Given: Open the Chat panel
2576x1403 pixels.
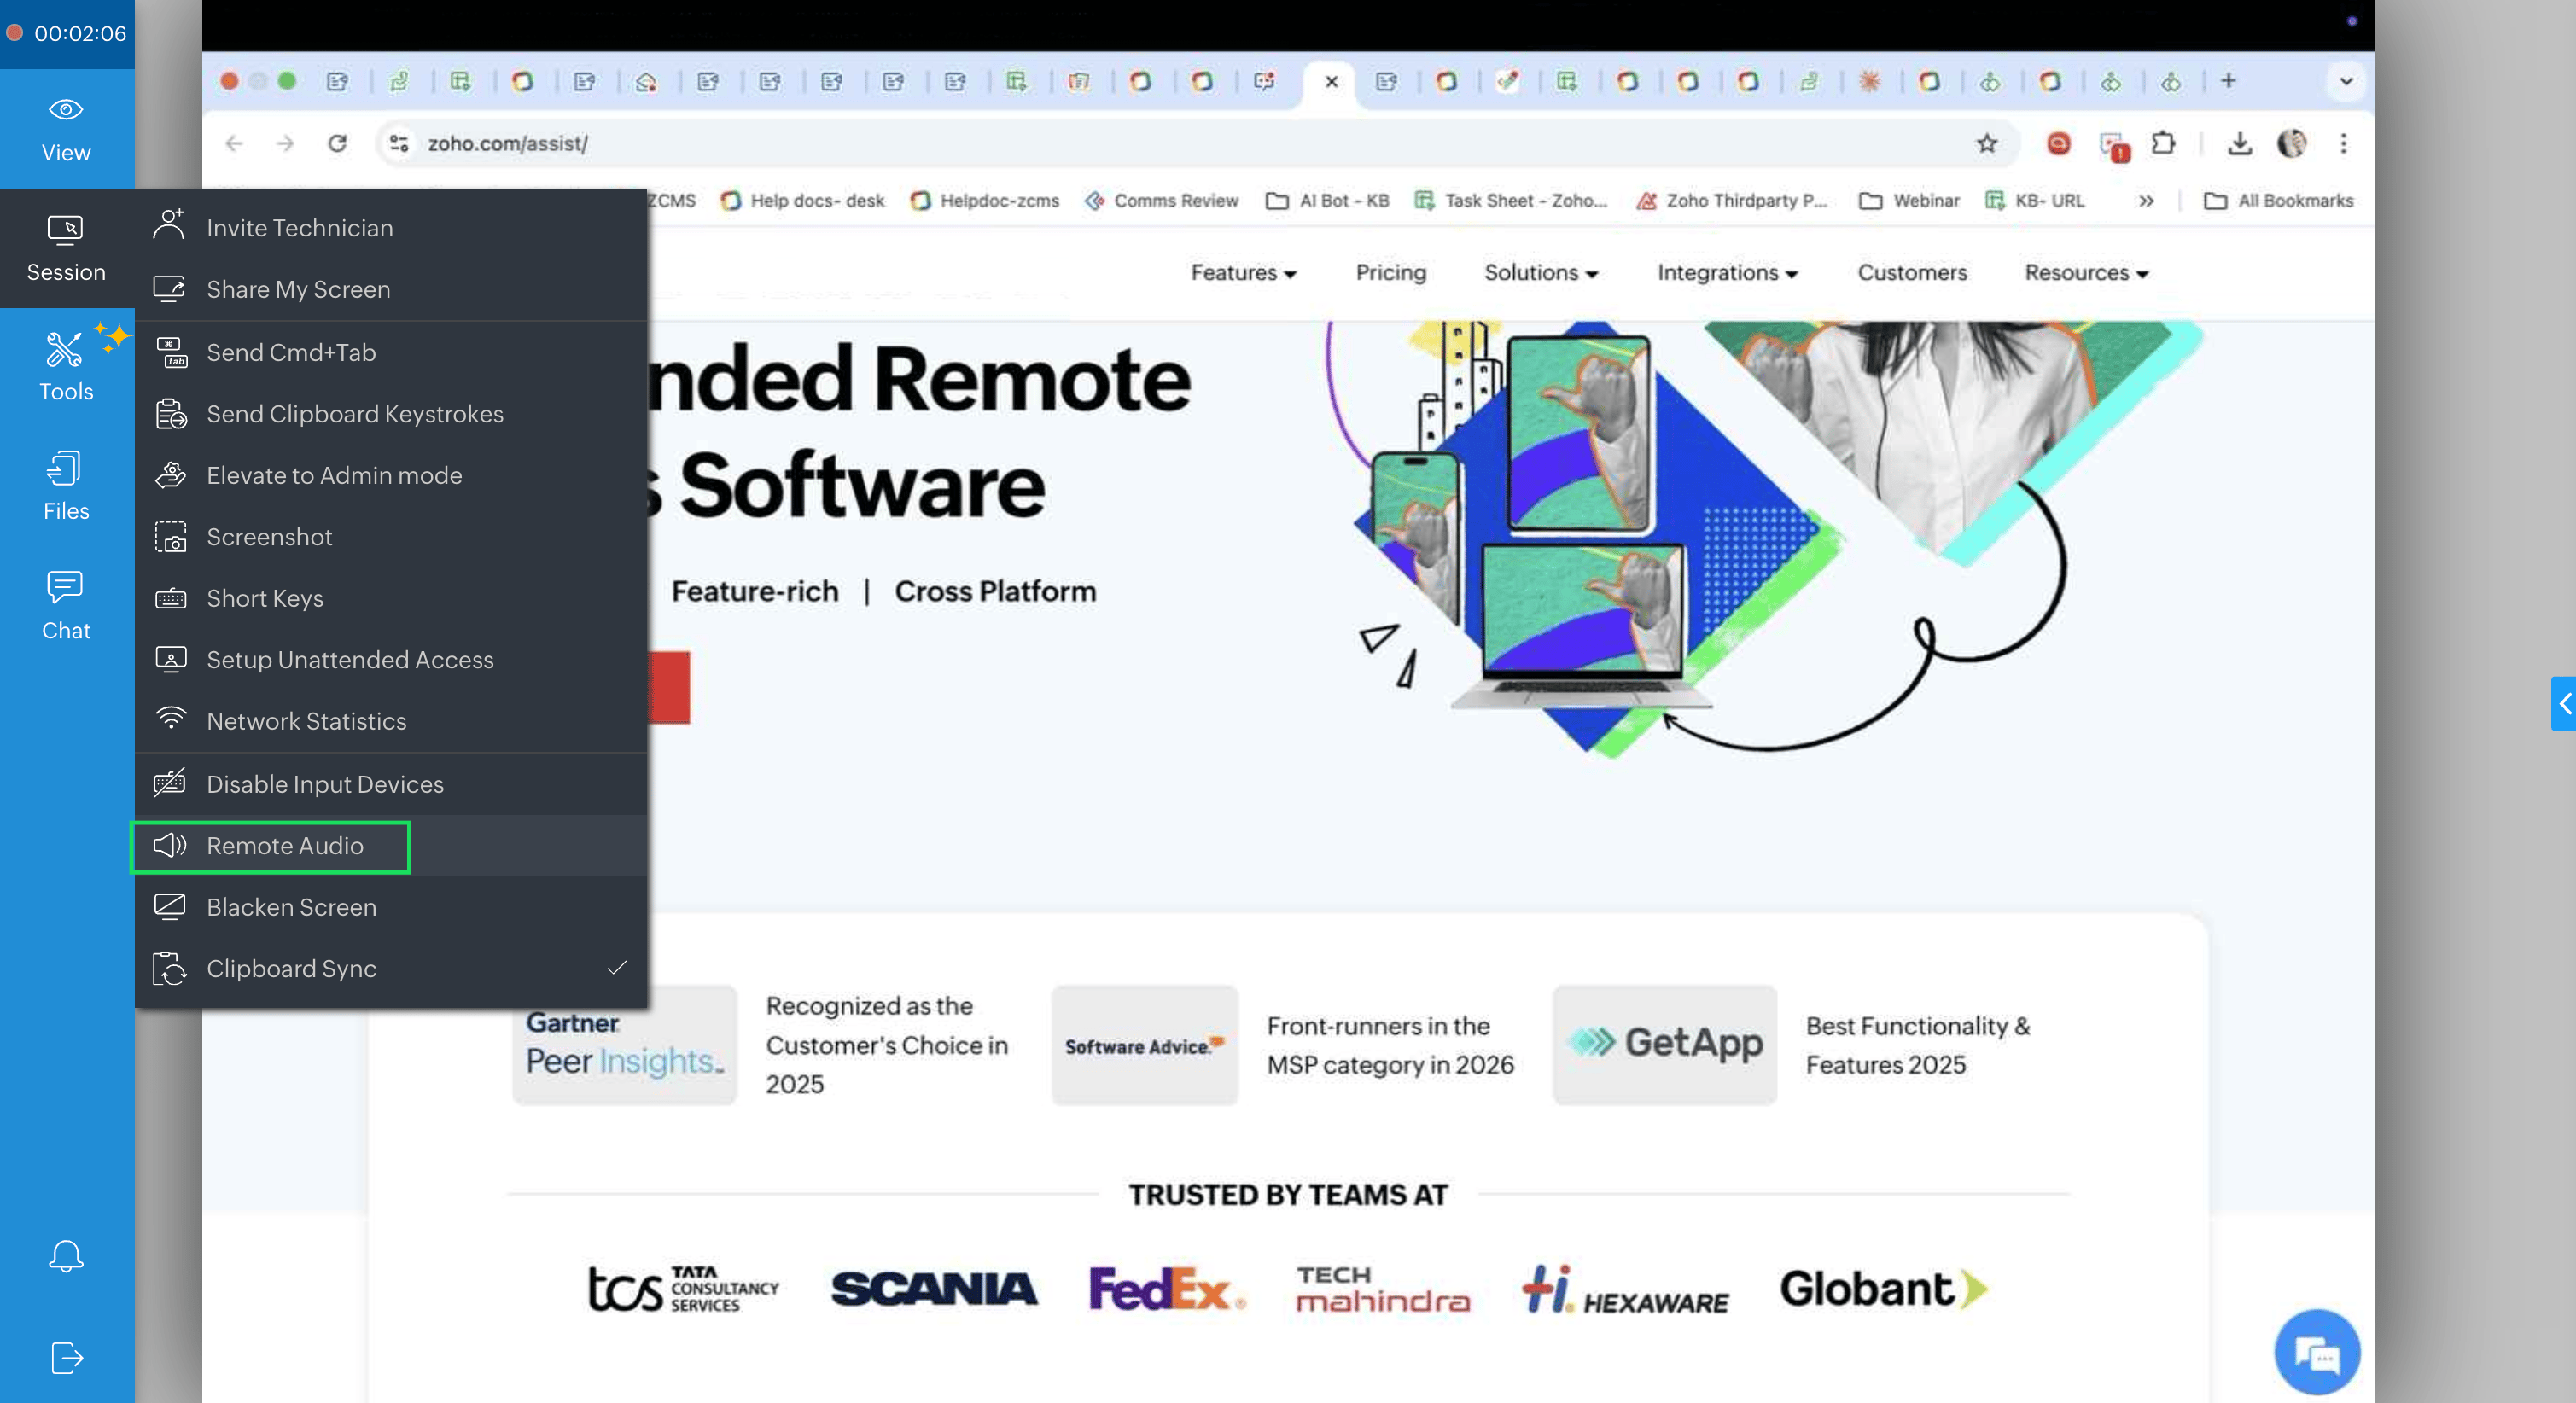Looking at the screenshot, I should (x=66, y=605).
